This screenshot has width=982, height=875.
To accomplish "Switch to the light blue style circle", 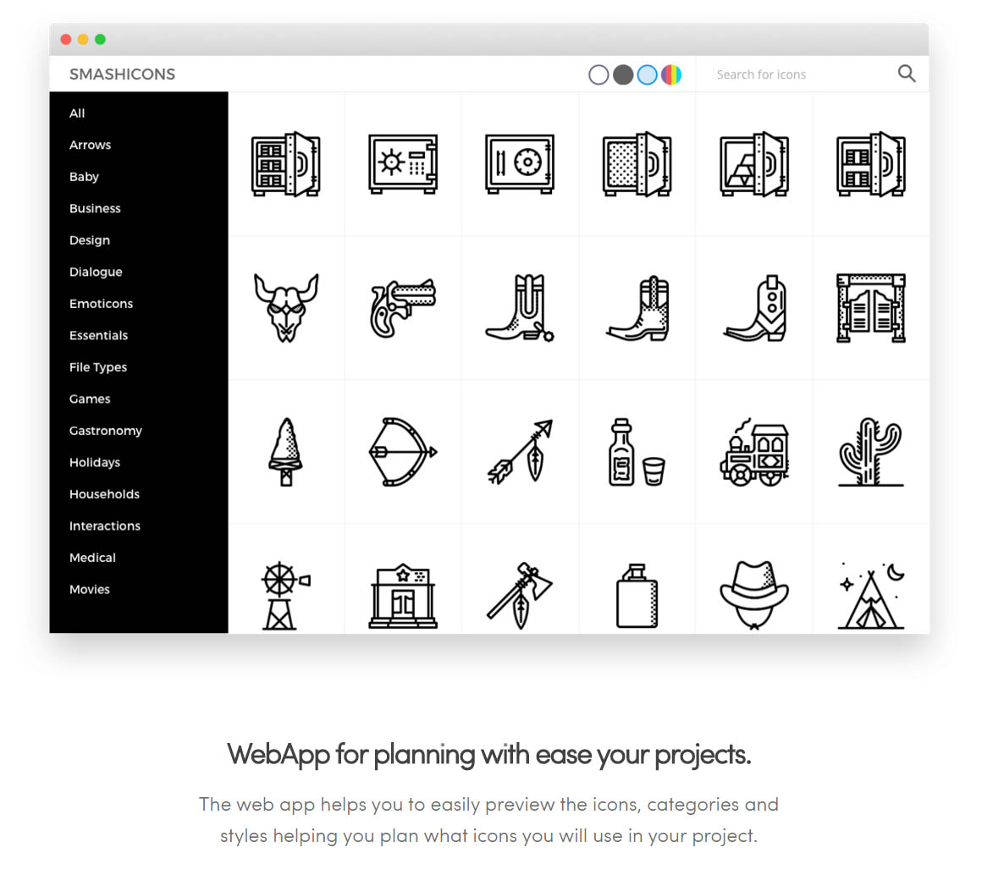I will pos(647,74).
